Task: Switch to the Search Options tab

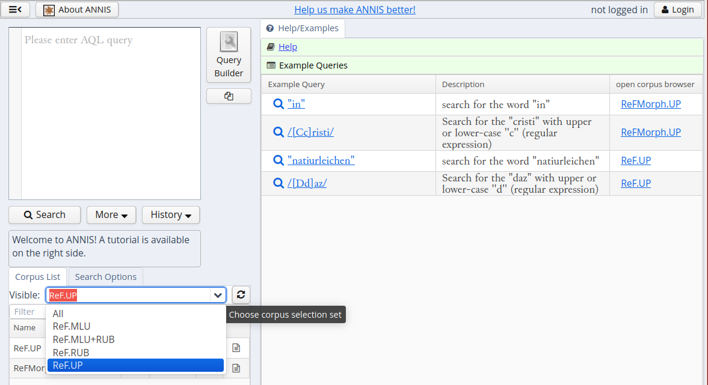Action: 106,277
